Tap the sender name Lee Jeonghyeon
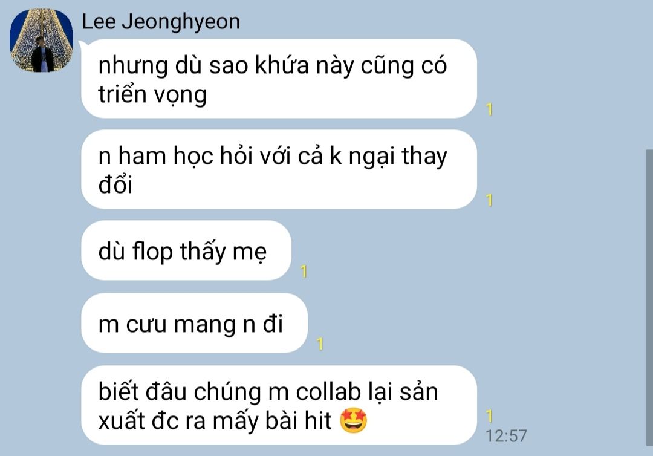 [161, 21]
